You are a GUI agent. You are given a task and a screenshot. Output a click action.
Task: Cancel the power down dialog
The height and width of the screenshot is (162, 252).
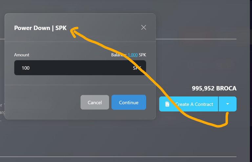point(94,102)
